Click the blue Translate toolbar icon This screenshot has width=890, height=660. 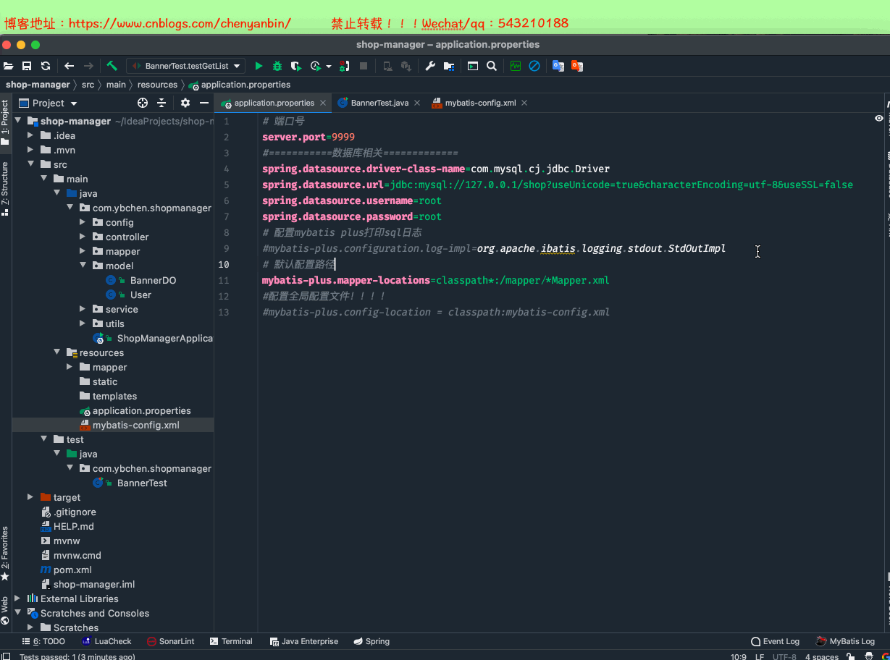tap(558, 66)
